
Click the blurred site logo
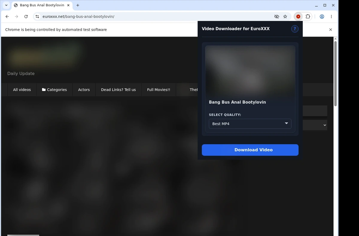coord(45,56)
